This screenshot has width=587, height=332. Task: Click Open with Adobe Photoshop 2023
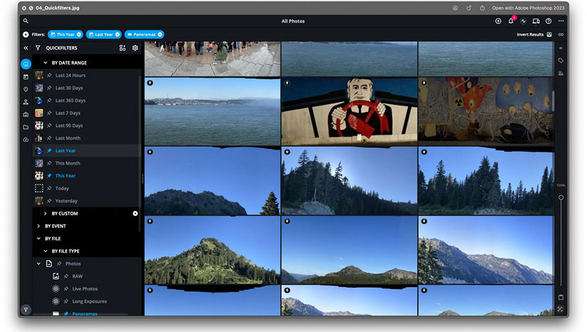coord(528,8)
